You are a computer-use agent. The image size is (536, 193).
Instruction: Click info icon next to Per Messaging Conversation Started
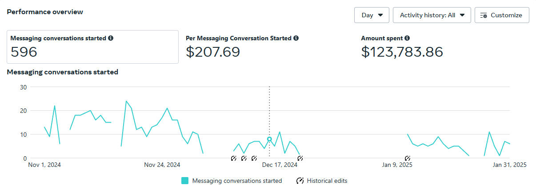pyautogui.click(x=296, y=39)
